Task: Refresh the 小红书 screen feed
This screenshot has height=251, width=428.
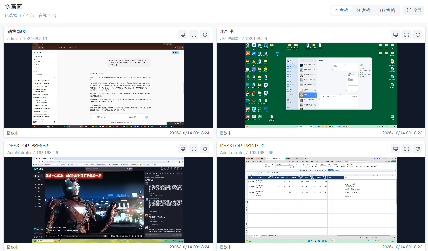Action: [x=418, y=35]
